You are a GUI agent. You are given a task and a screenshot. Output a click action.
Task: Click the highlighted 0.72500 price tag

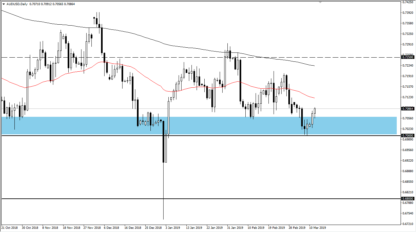407,57
